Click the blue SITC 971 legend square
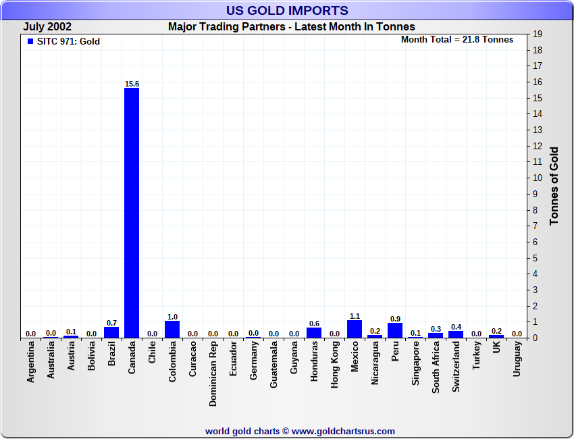Screen dimensions: 574x439 tap(30, 41)
